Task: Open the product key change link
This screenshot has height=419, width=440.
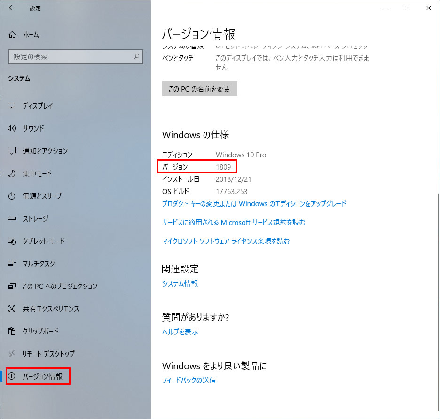Action: click(254, 203)
